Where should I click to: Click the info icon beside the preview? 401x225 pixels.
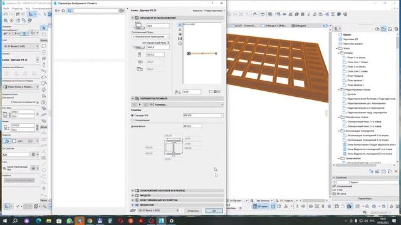point(180,44)
